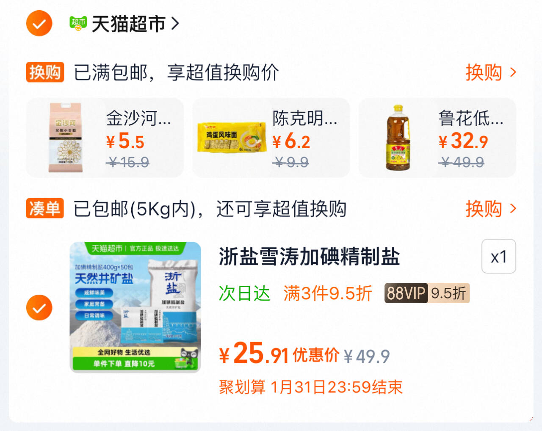Open 换购 link beside 已满包邮 banner

click(x=484, y=72)
